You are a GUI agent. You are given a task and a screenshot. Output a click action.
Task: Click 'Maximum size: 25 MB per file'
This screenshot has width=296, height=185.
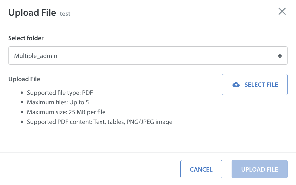pyautogui.click(x=66, y=112)
